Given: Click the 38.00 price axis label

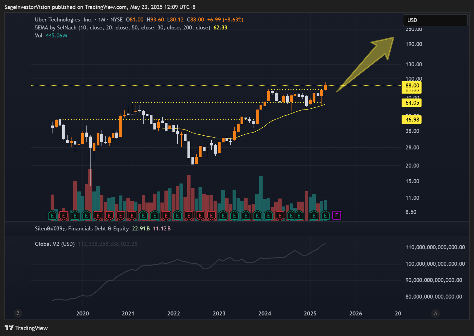Looking at the screenshot, I should [412, 131].
